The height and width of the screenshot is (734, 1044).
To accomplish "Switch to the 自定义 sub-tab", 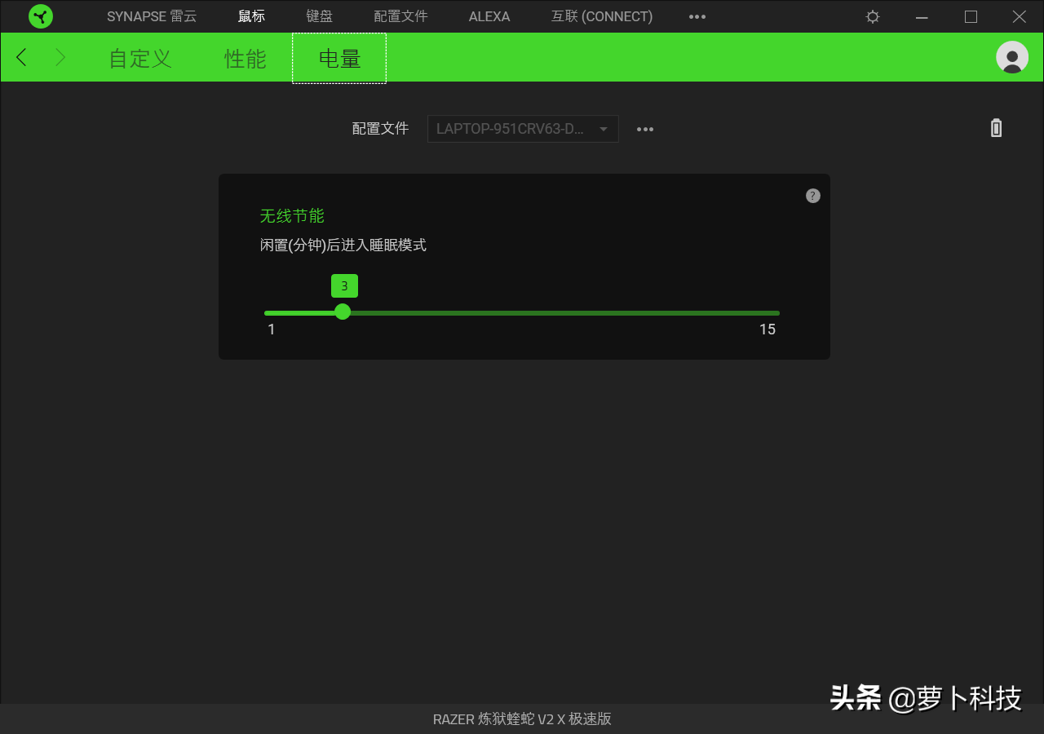I will 140,59.
